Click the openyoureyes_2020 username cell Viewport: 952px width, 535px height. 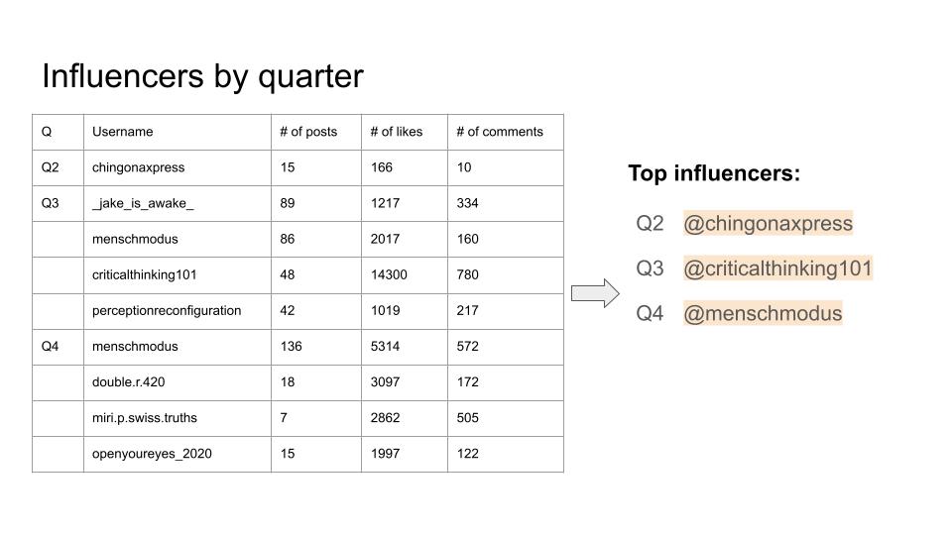(177, 453)
